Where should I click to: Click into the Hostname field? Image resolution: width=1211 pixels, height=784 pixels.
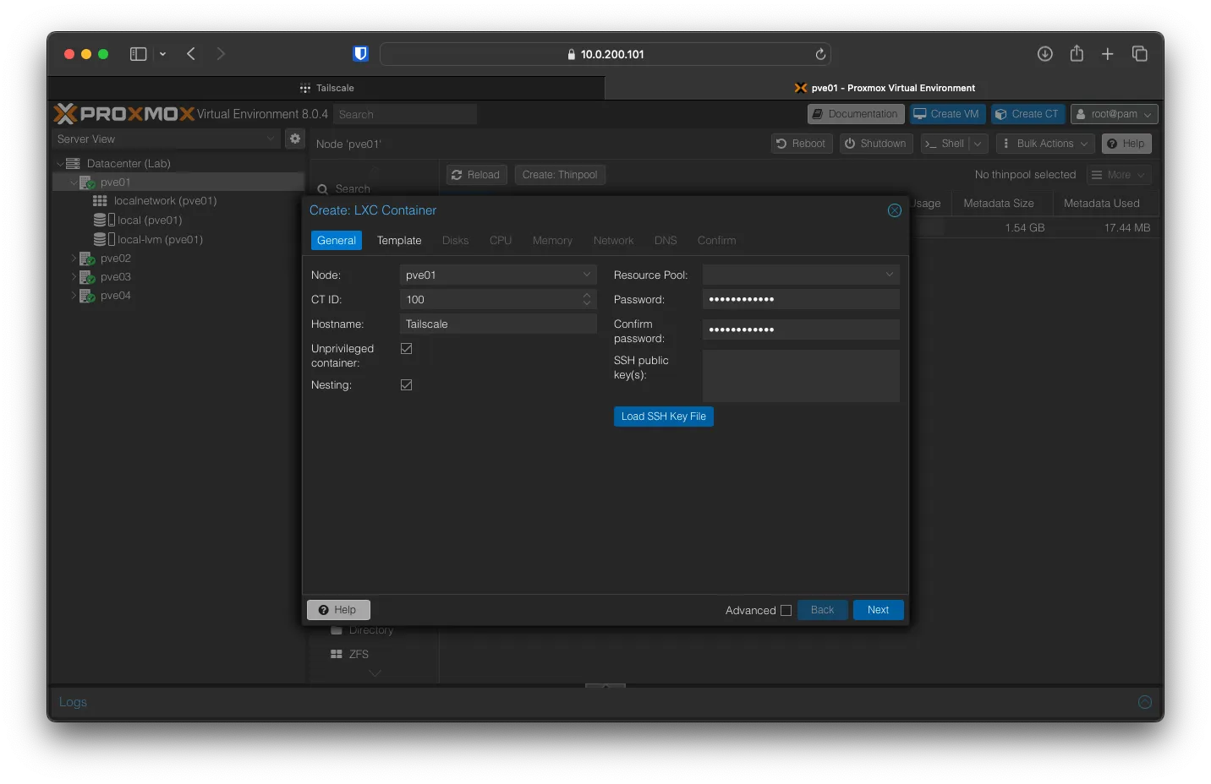click(x=498, y=324)
